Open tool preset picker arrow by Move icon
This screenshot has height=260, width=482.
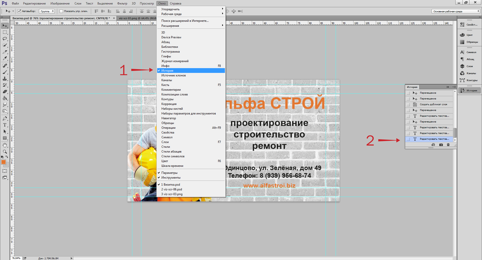(x=13, y=11)
